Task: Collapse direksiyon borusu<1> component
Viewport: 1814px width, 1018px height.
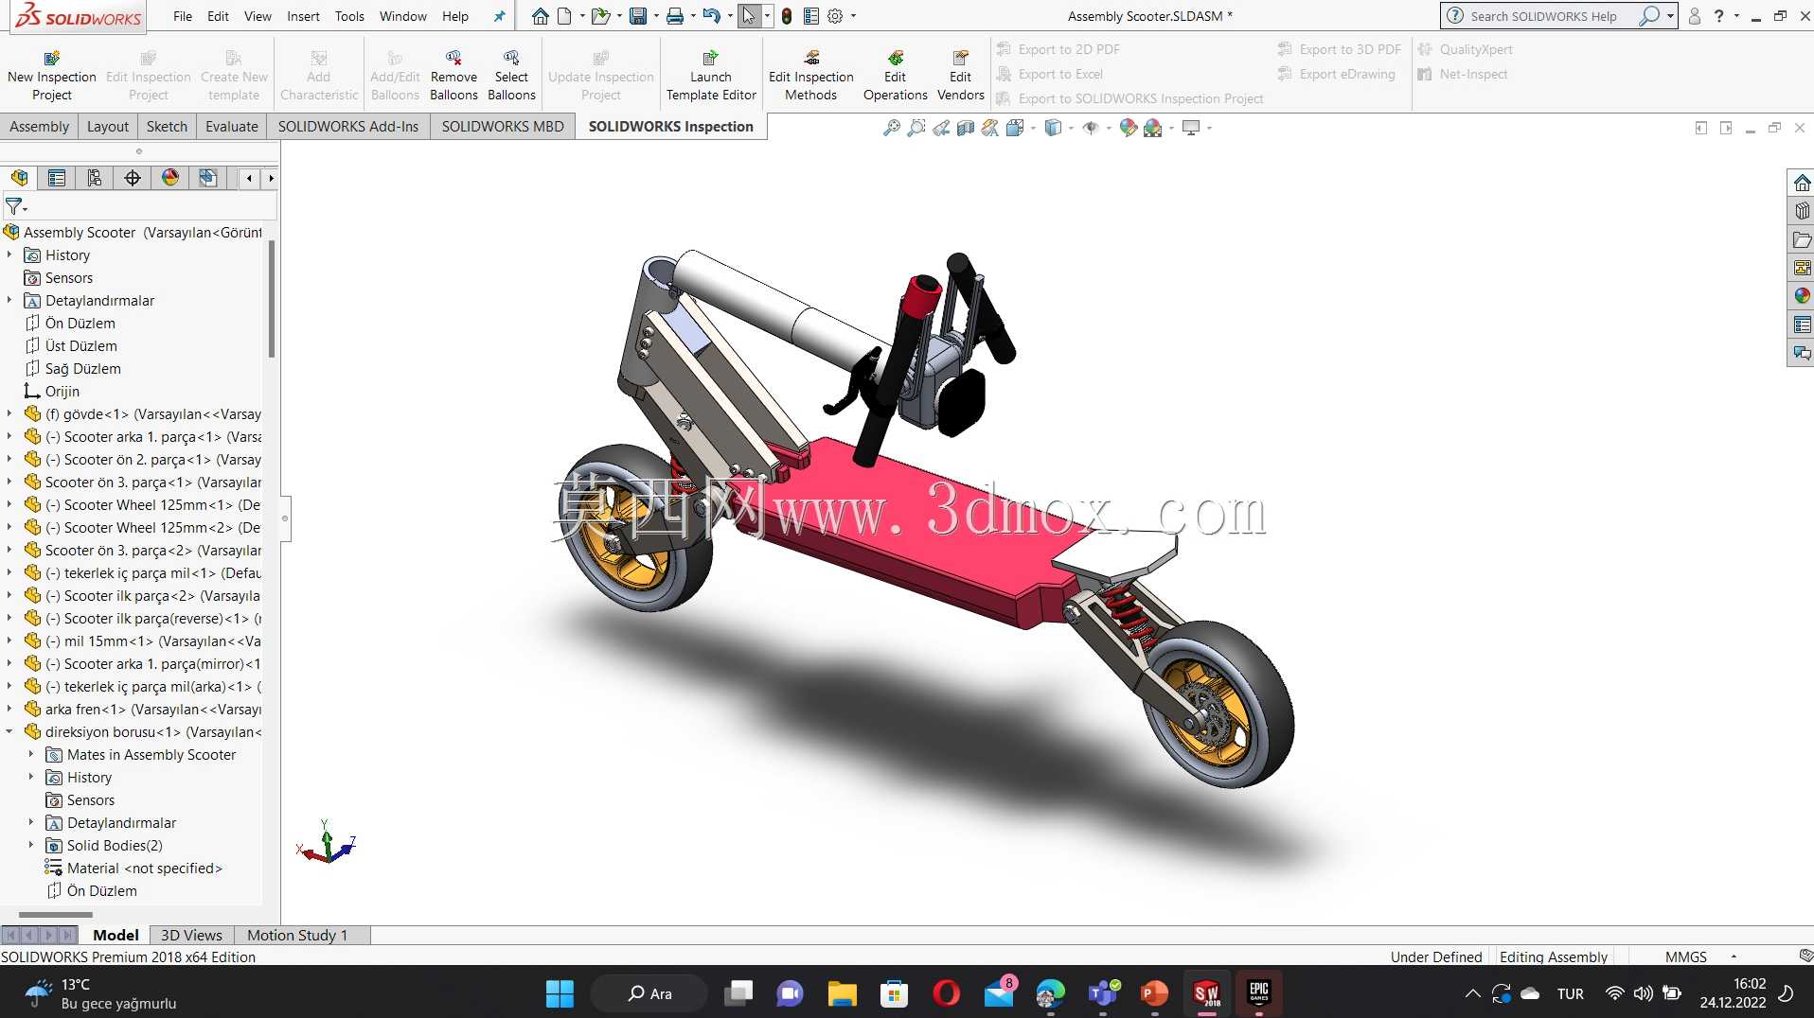Action: (x=9, y=731)
